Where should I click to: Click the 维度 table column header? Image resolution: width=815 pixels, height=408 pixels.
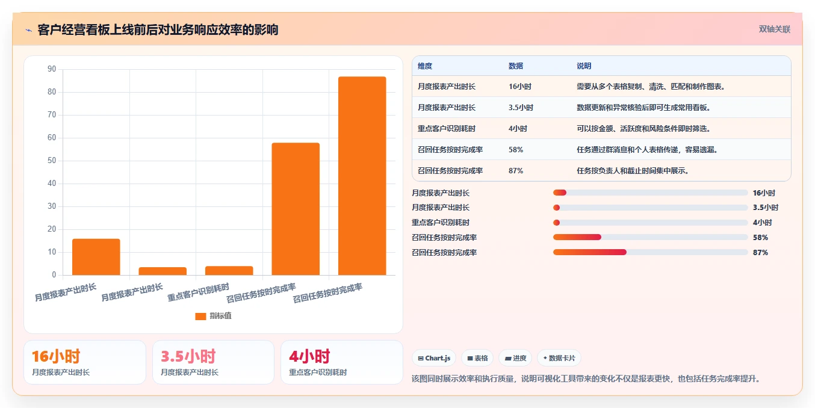pyautogui.click(x=425, y=66)
